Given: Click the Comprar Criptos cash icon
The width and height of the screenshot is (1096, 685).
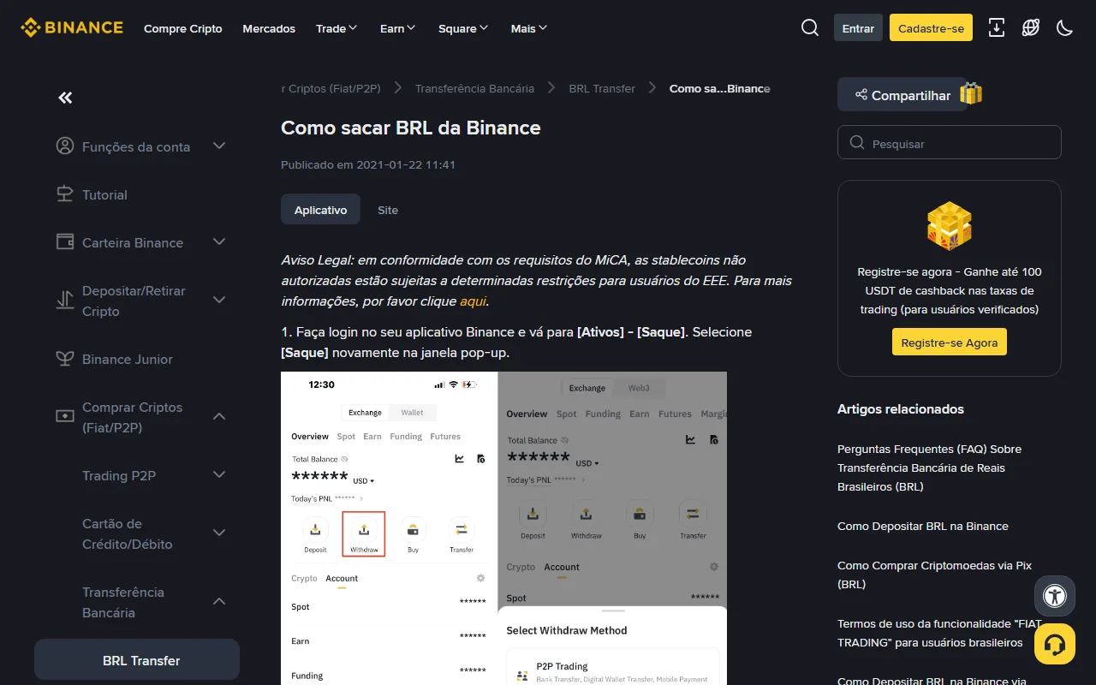Looking at the screenshot, I should pyautogui.click(x=65, y=416).
